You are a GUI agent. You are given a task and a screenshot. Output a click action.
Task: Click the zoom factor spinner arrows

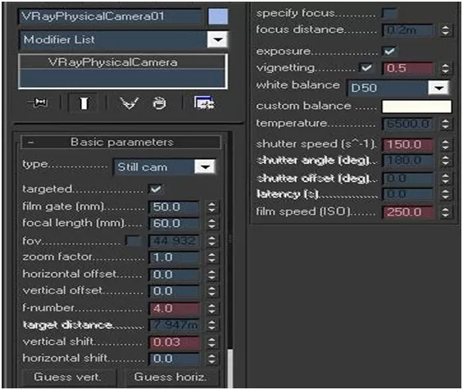click(x=211, y=257)
